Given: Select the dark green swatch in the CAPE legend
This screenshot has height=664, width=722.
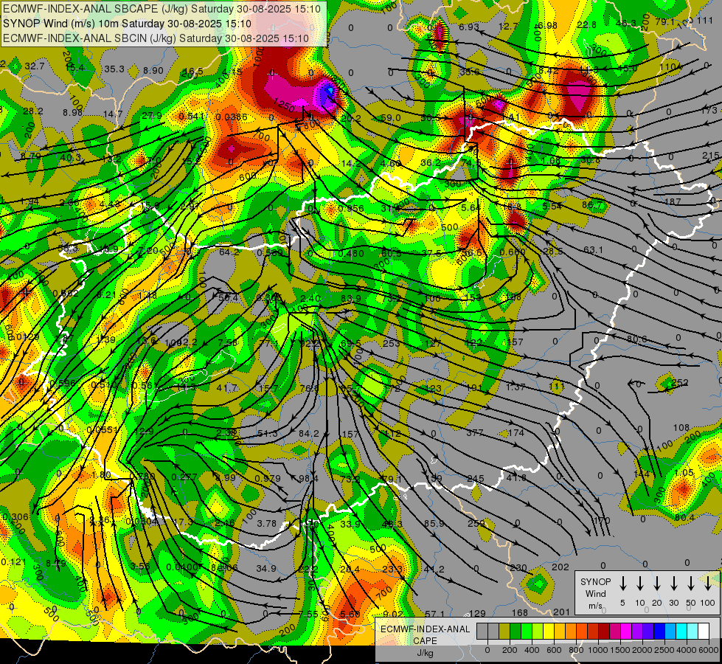Looking at the screenshot, I should pos(516,632).
